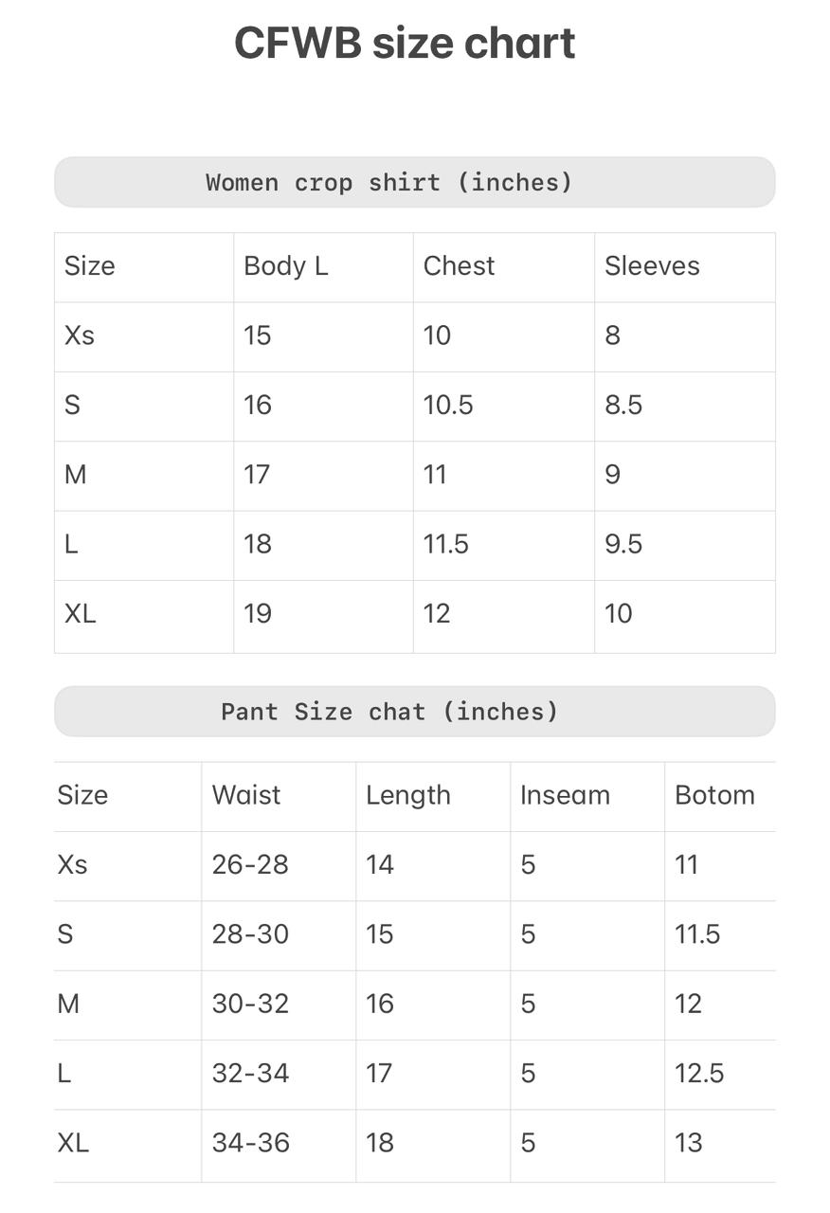Click the 11.5 bottom value in pants table
The image size is (830, 1213).
697,934
